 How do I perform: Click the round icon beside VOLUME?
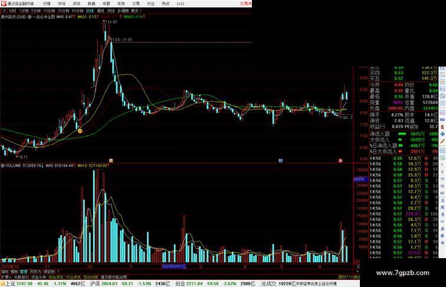pyautogui.click(x=3, y=166)
